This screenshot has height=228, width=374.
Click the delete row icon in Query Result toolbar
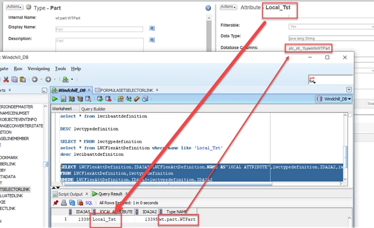(80, 203)
